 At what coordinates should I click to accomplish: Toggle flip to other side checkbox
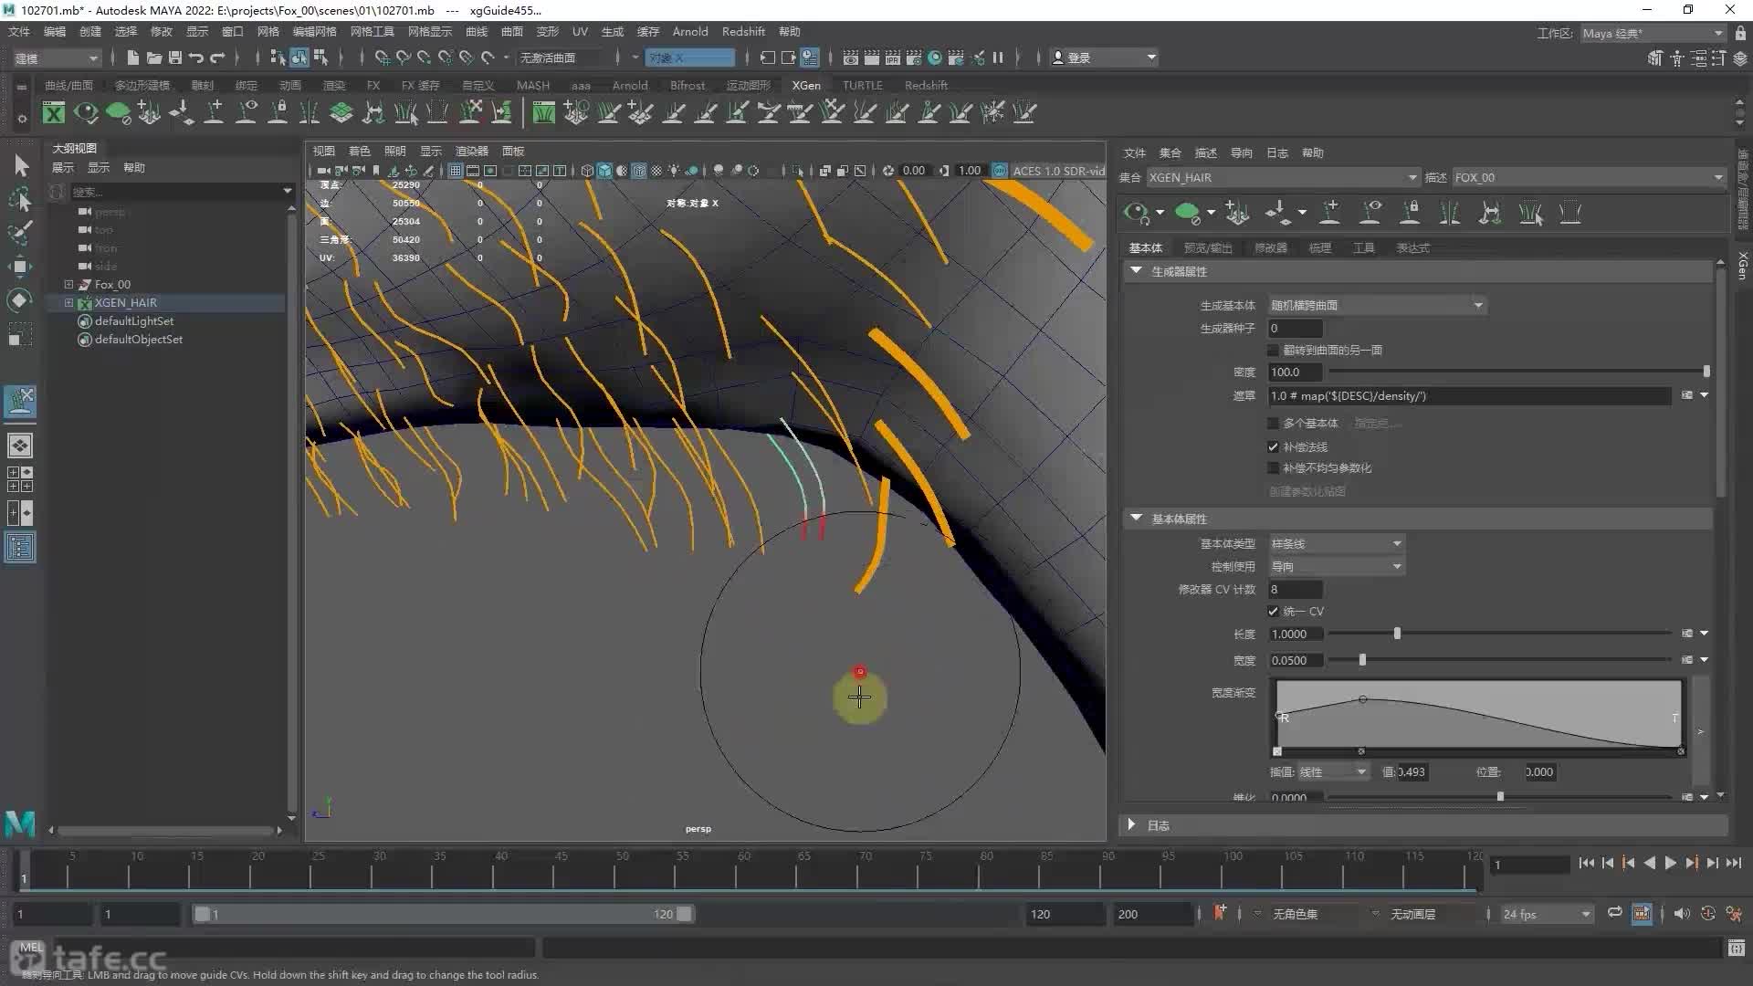click(1273, 351)
